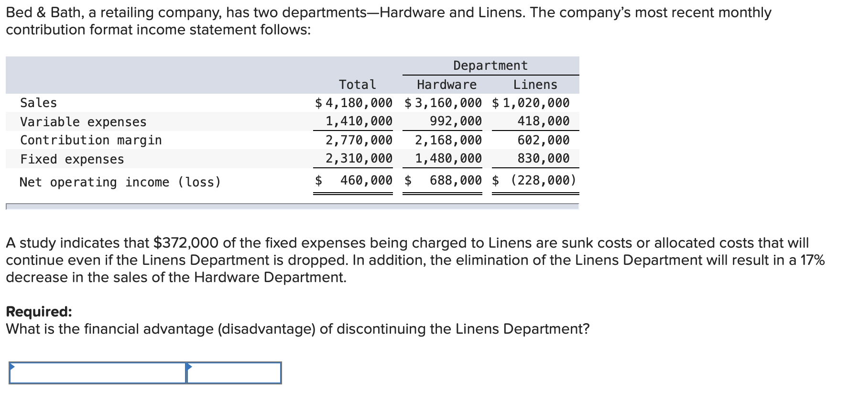Click Total contribution margin 2,770,000
This screenshot has width=849, height=393.
(x=359, y=140)
